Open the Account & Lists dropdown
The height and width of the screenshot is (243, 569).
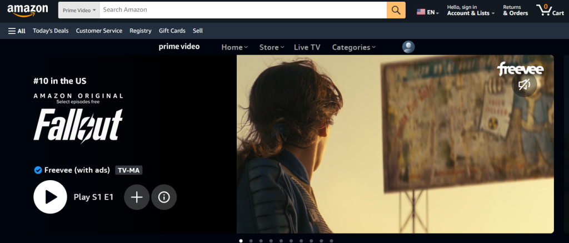click(471, 10)
